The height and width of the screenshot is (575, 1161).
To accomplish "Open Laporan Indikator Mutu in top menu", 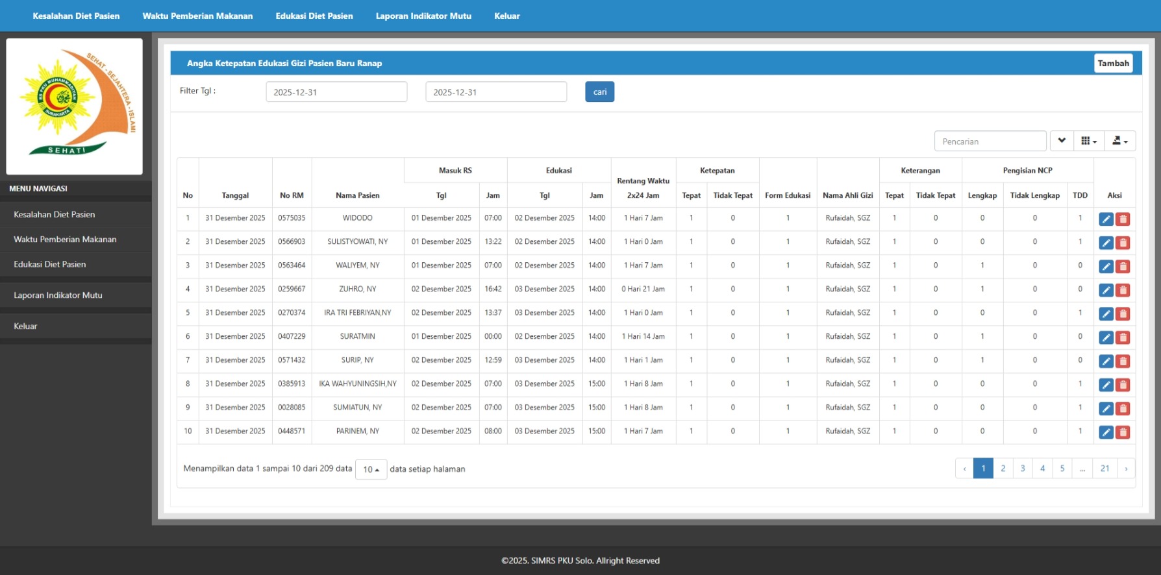I will [423, 16].
